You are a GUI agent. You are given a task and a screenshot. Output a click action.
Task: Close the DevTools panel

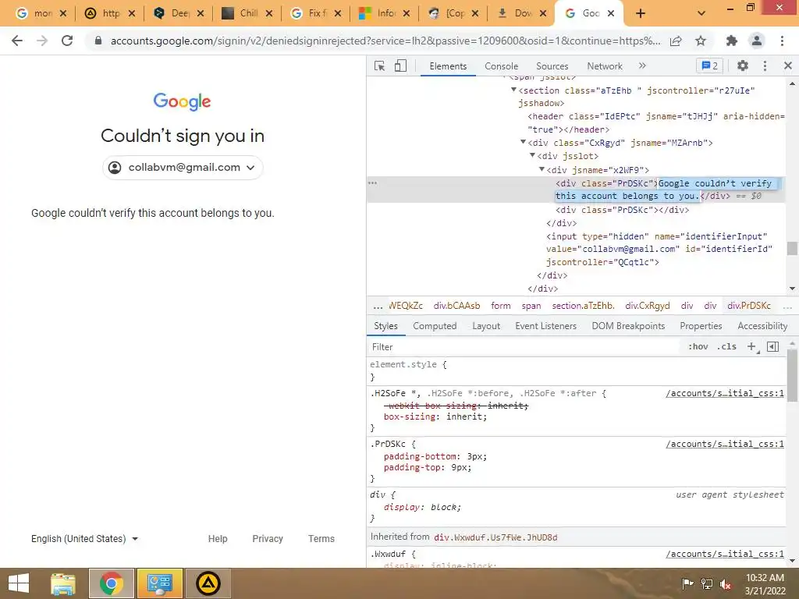(x=788, y=66)
